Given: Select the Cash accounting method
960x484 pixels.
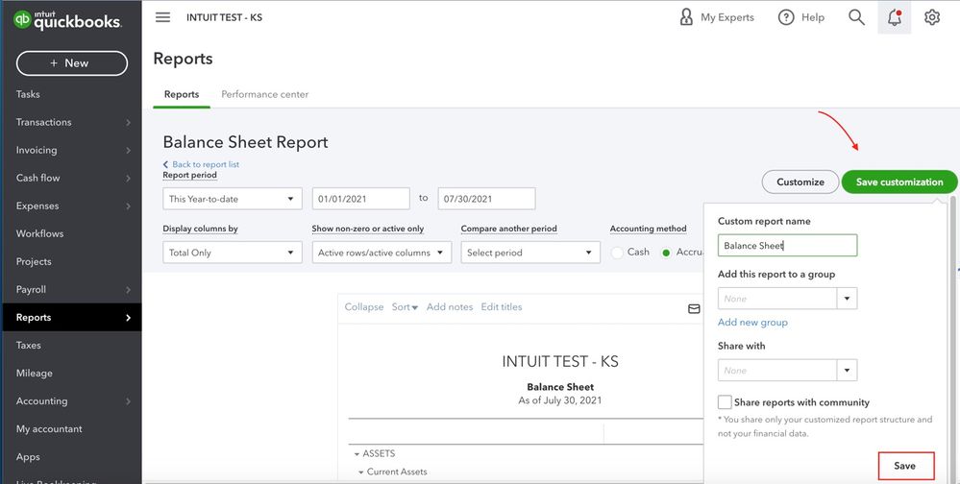Looking at the screenshot, I should 618,253.
